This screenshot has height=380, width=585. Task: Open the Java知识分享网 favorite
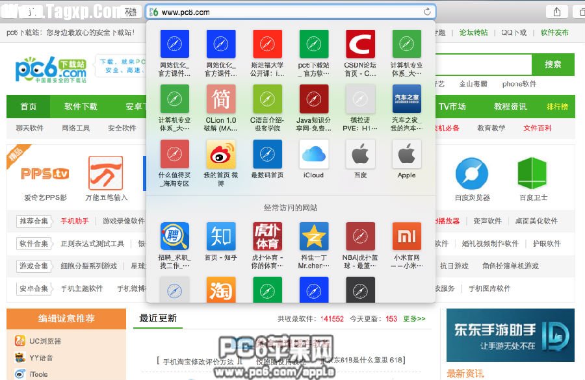point(313,99)
